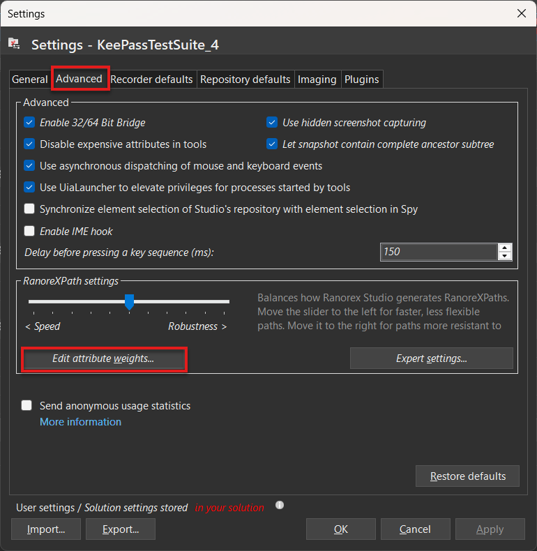Click the Export button
The image size is (537, 551).
click(121, 529)
